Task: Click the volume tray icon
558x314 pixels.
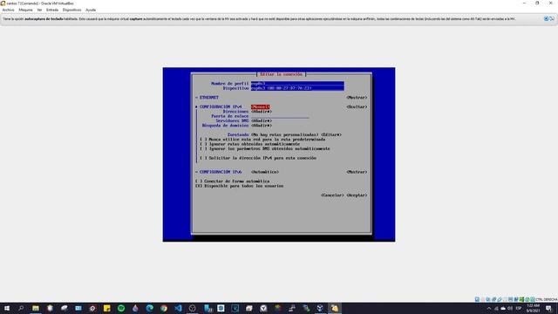Action: (x=510, y=308)
